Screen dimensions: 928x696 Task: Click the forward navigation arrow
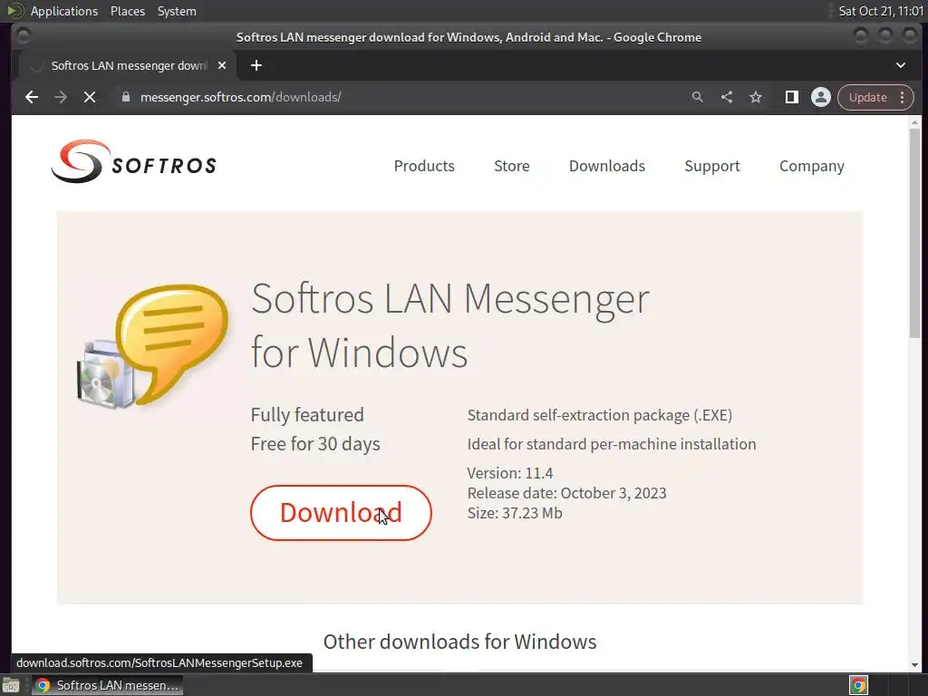pos(61,97)
